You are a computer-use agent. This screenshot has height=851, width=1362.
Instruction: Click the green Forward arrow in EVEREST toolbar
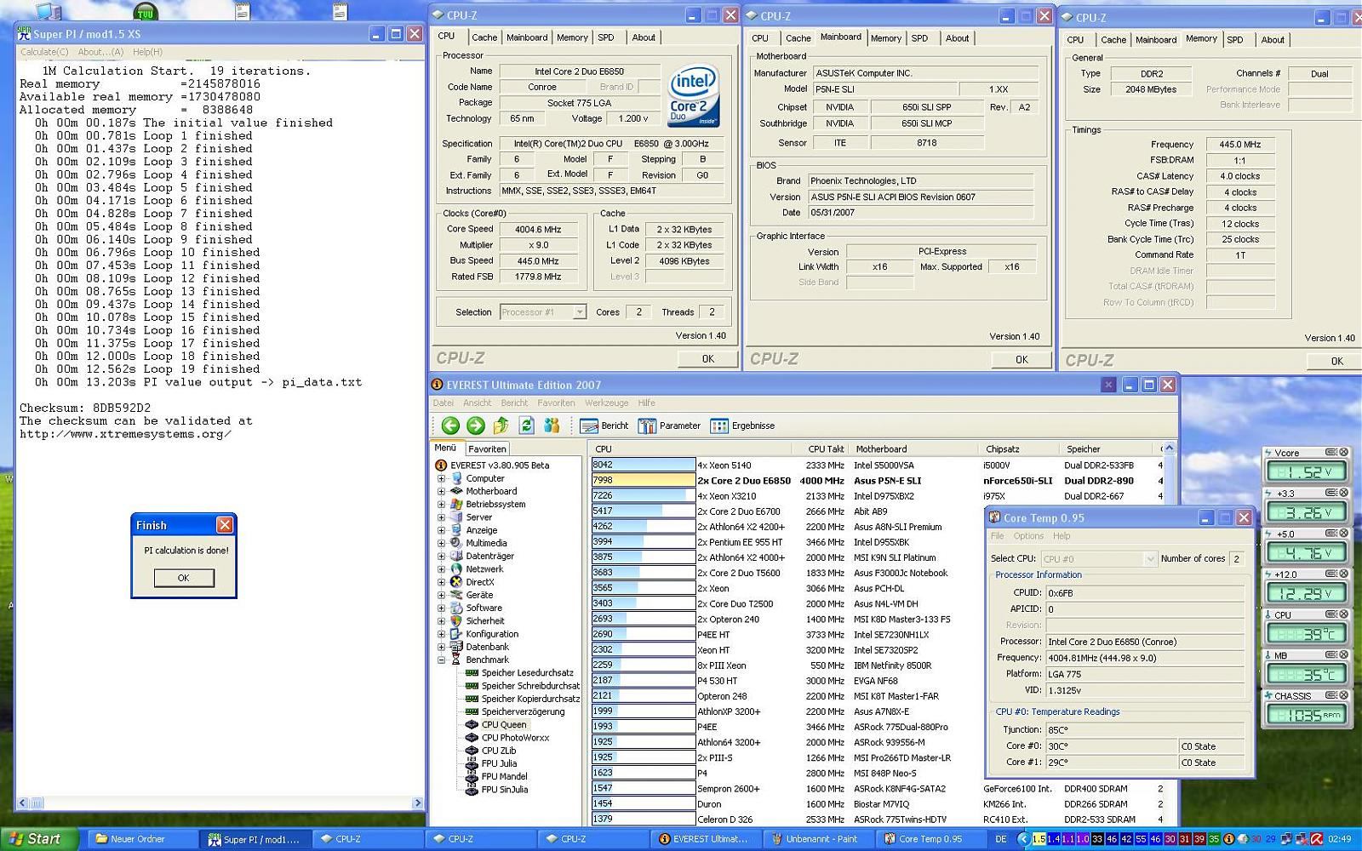[476, 425]
